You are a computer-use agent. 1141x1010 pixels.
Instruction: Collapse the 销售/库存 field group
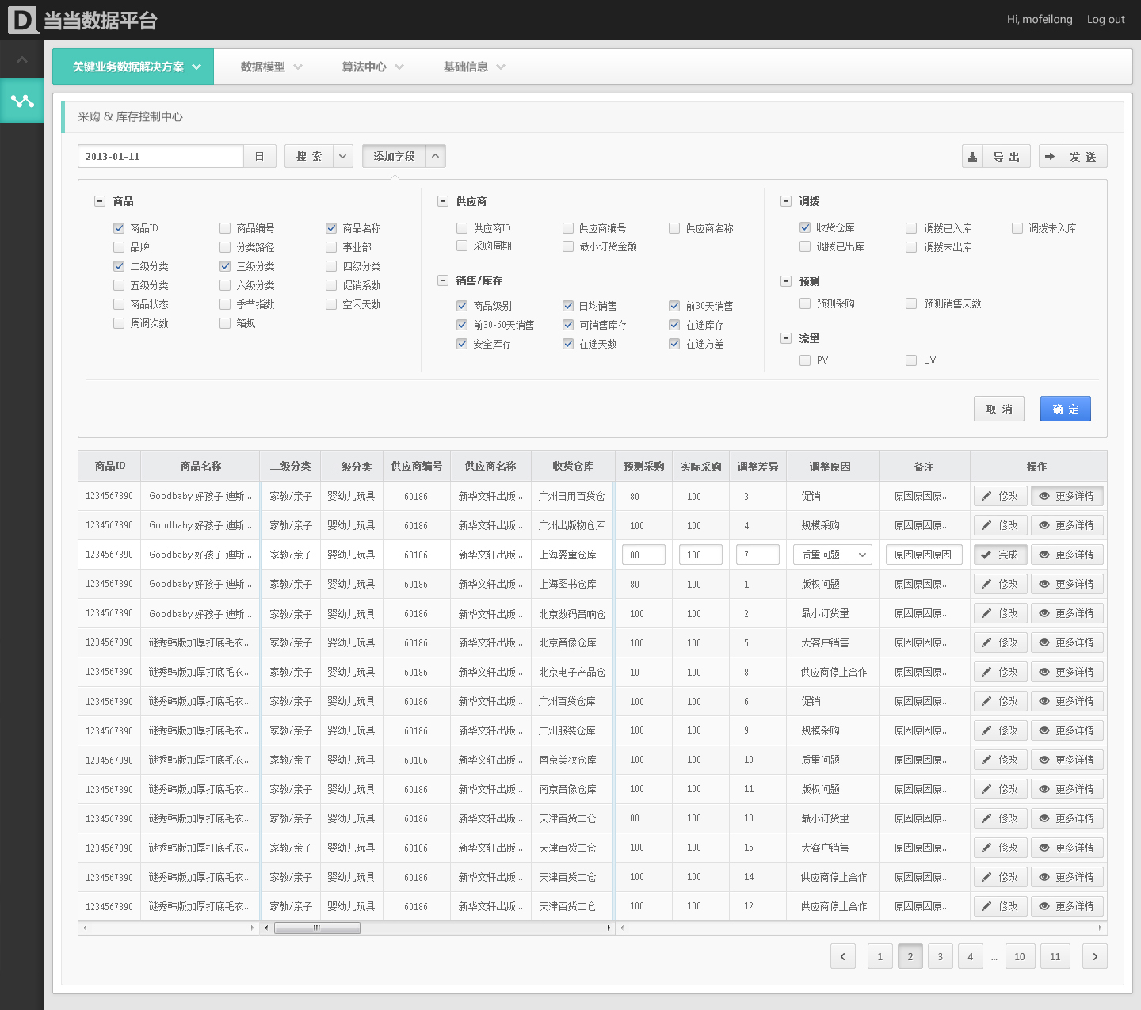coord(443,280)
